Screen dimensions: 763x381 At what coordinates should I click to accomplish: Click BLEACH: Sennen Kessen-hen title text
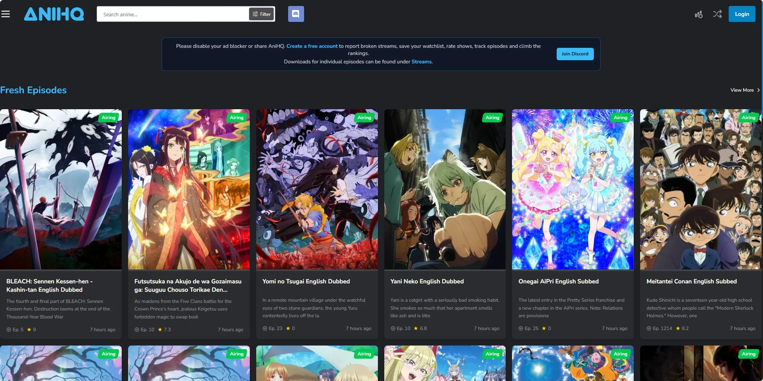point(49,285)
